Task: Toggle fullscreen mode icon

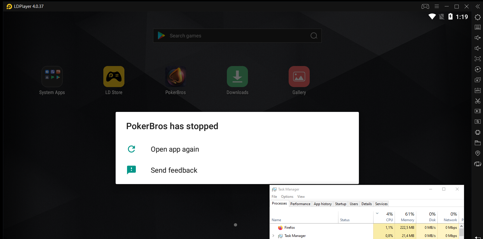Action: pos(477,59)
